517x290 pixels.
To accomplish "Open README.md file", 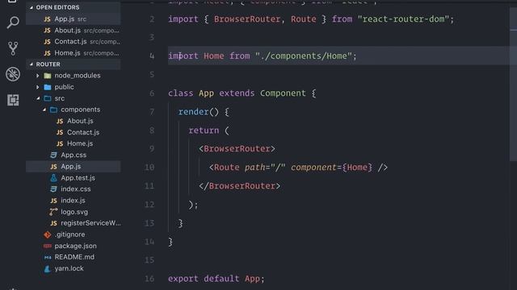I will point(74,257).
